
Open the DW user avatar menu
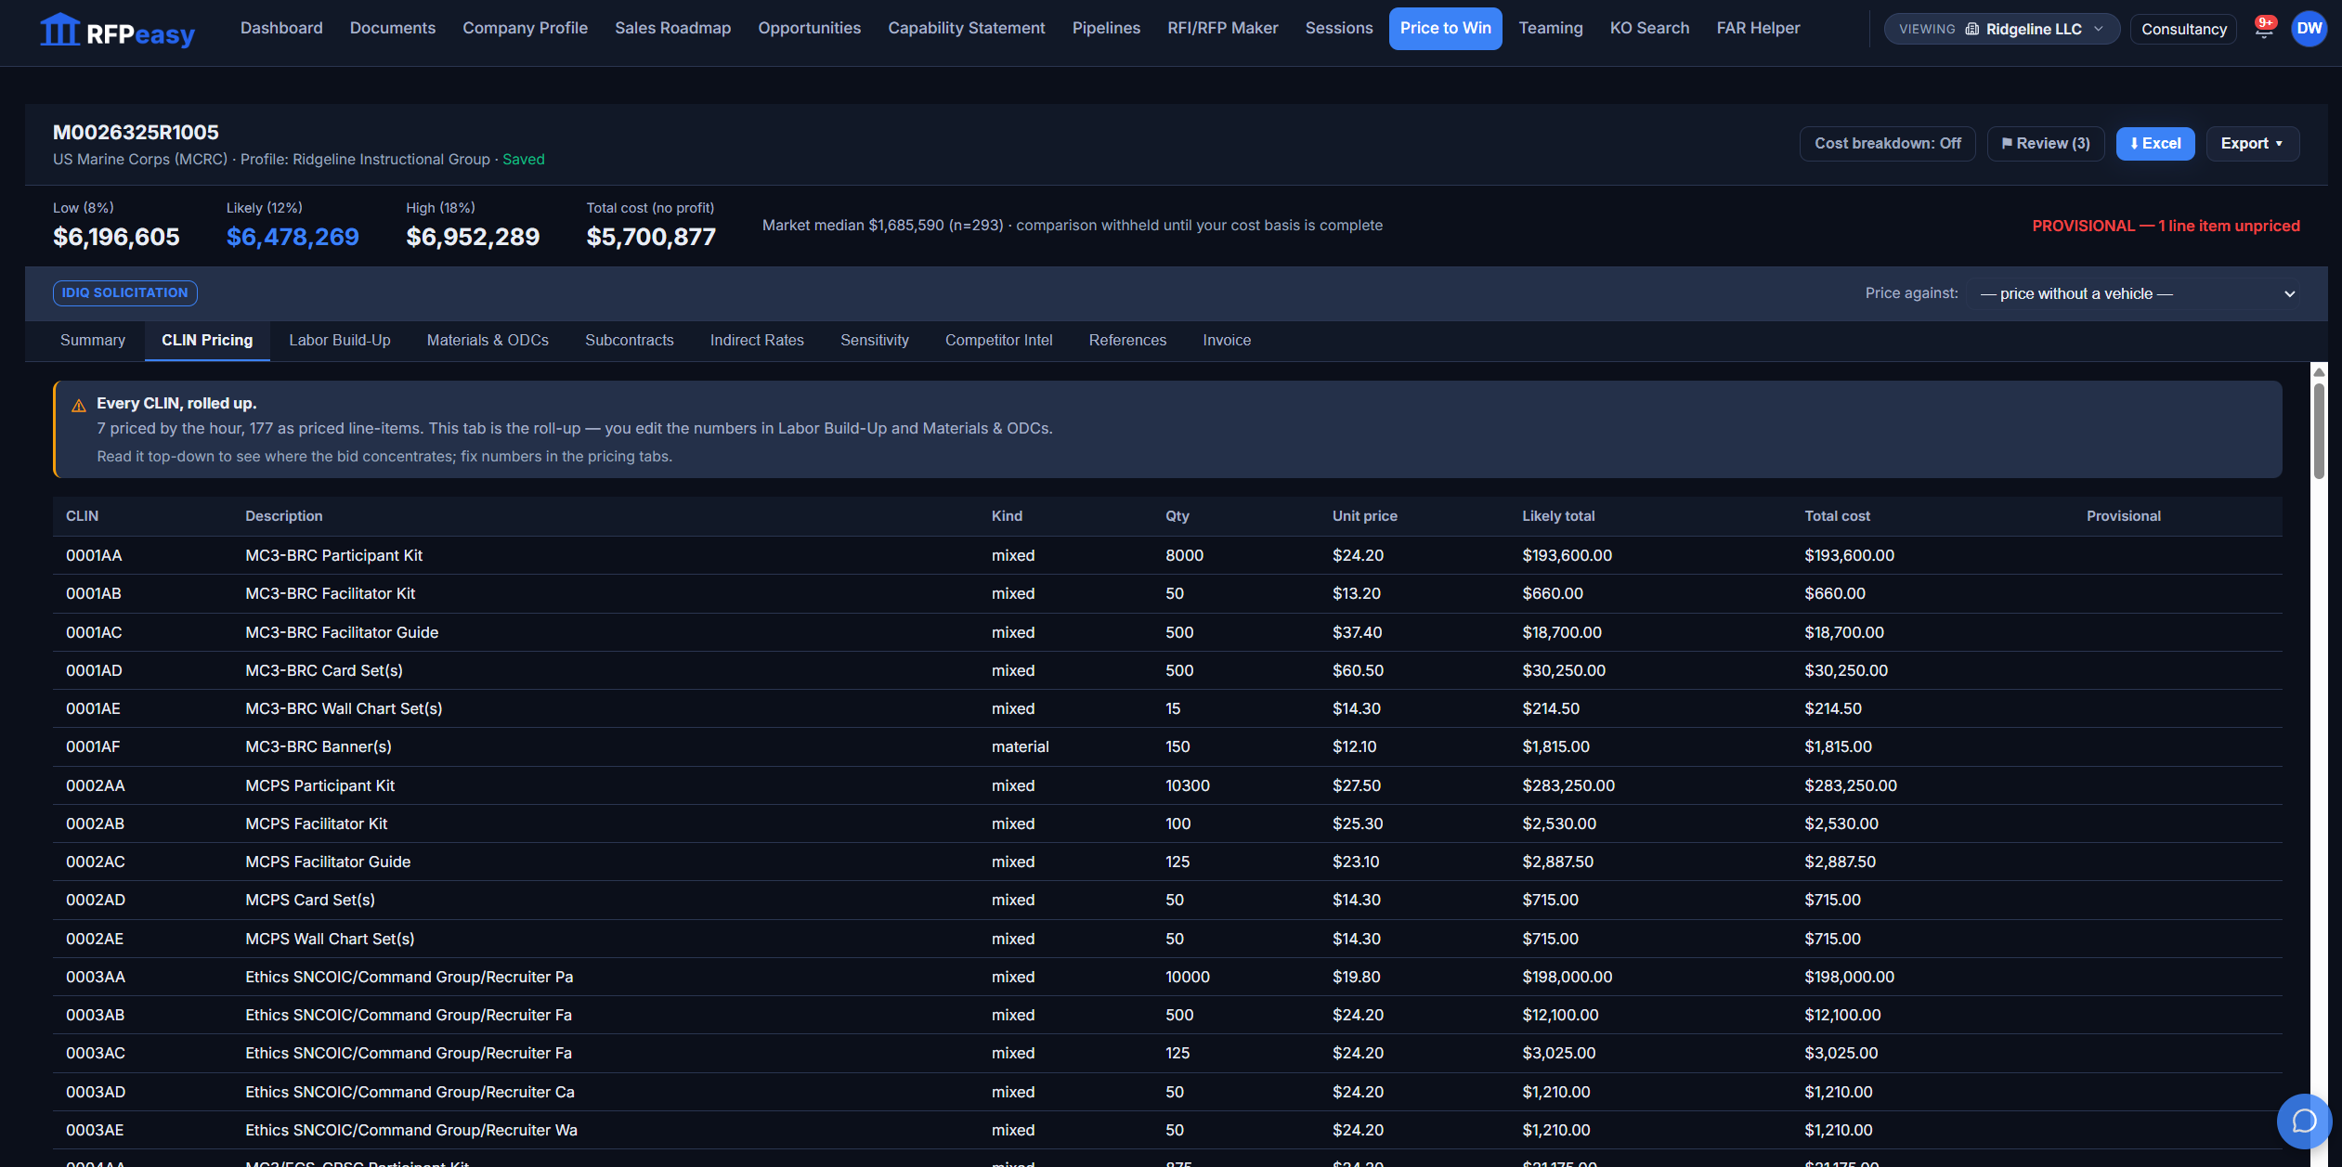[x=2309, y=29]
